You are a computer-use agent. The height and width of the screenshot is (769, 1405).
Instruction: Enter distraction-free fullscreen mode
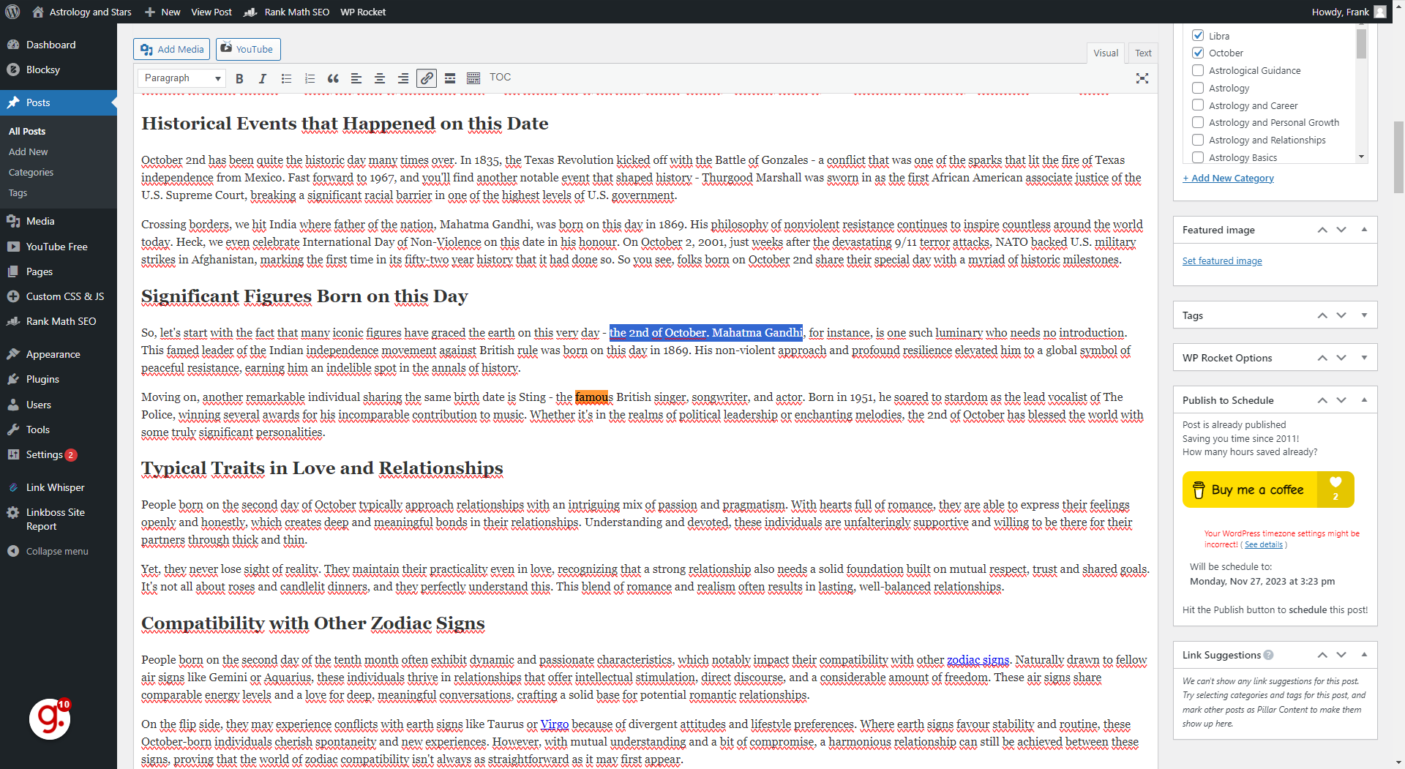coord(1142,78)
